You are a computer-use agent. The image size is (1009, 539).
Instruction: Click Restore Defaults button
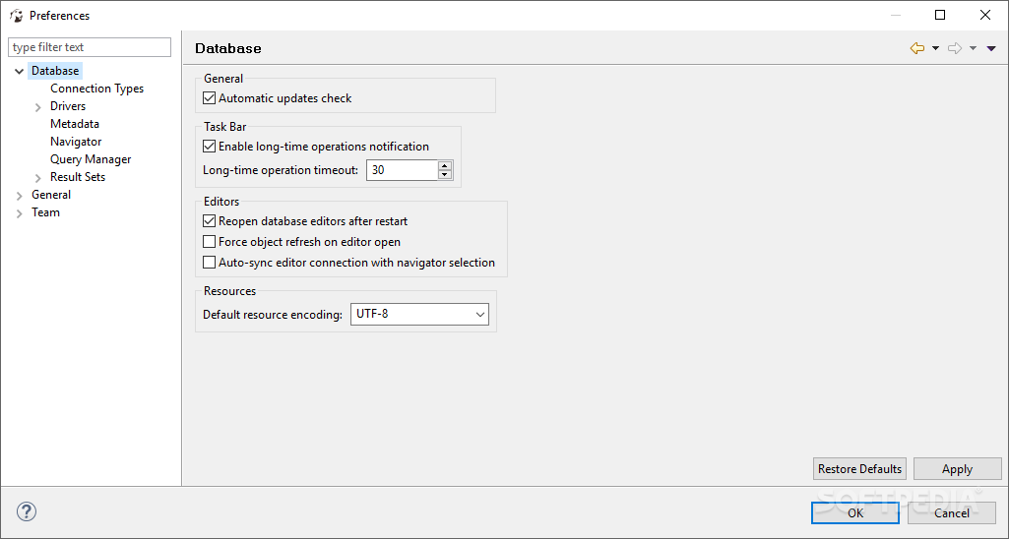pyautogui.click(x=859, y=469)
